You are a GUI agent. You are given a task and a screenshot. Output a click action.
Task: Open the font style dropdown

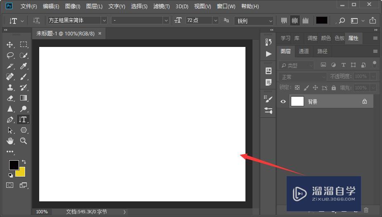tap(166, 21)
